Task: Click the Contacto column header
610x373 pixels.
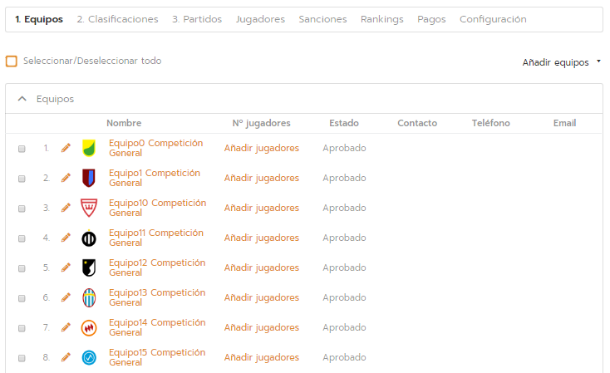Action: (x=417, y=123)
